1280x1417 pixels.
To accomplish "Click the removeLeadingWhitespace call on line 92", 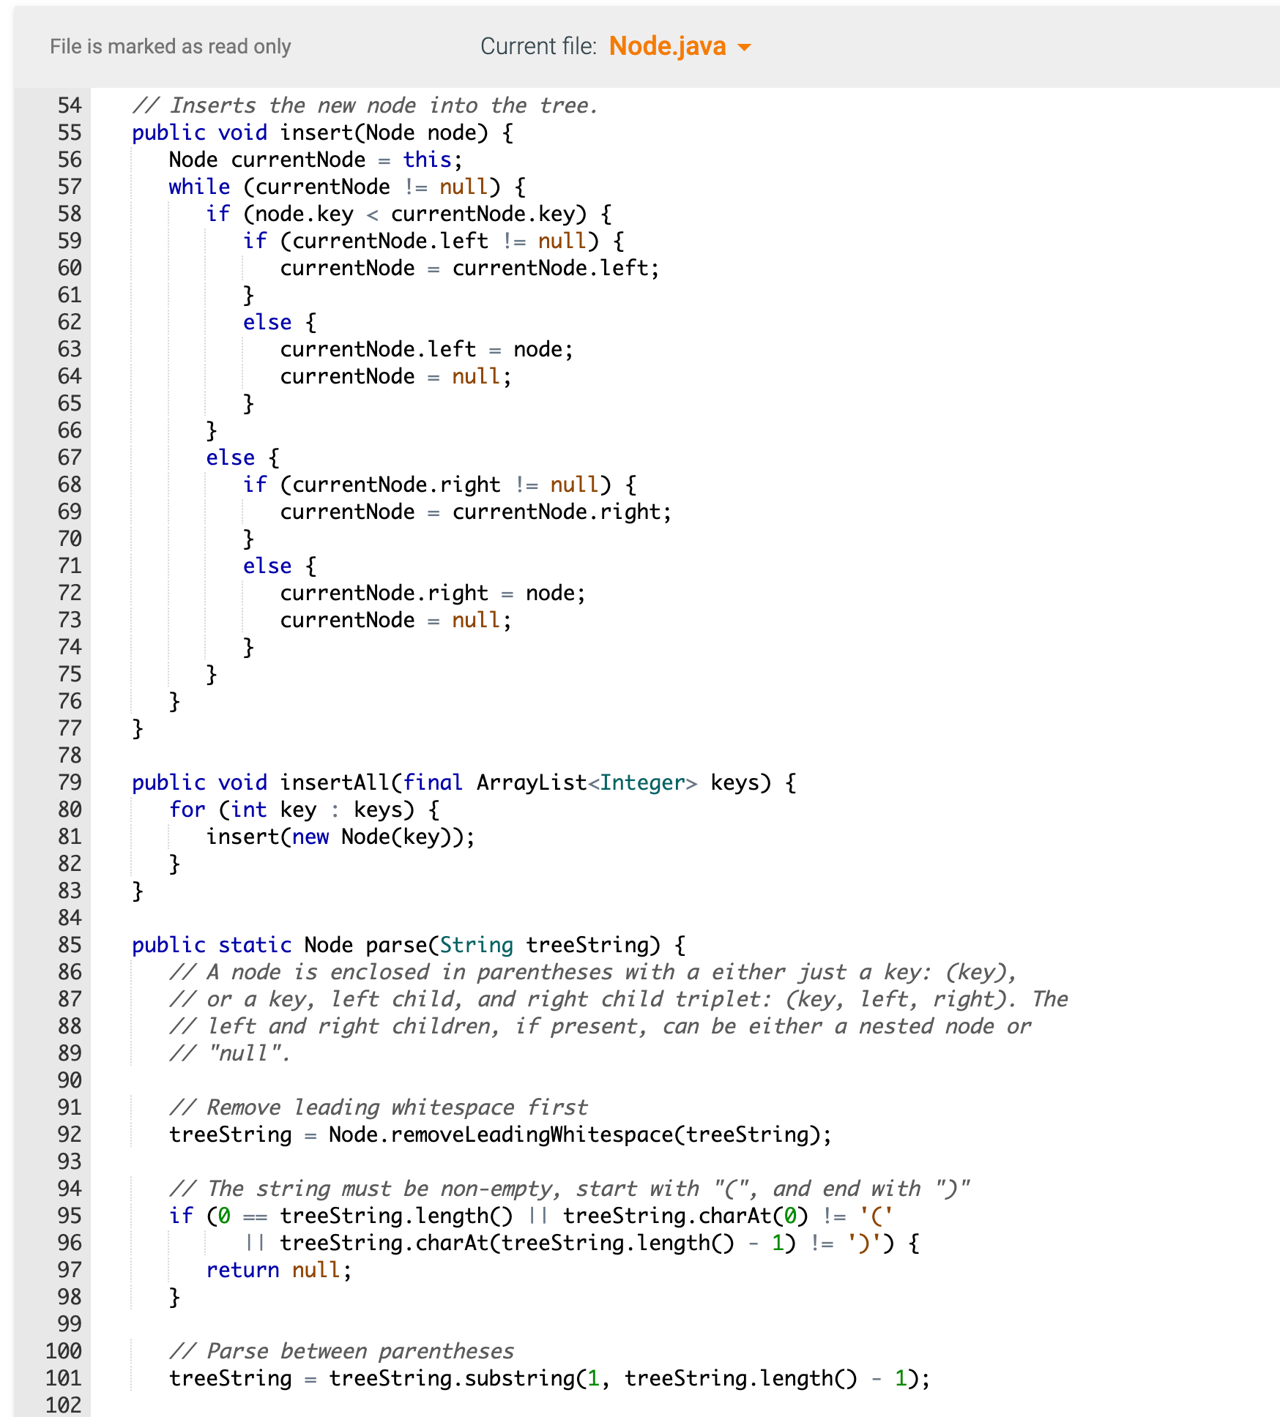I will [x=535, y=1135].
